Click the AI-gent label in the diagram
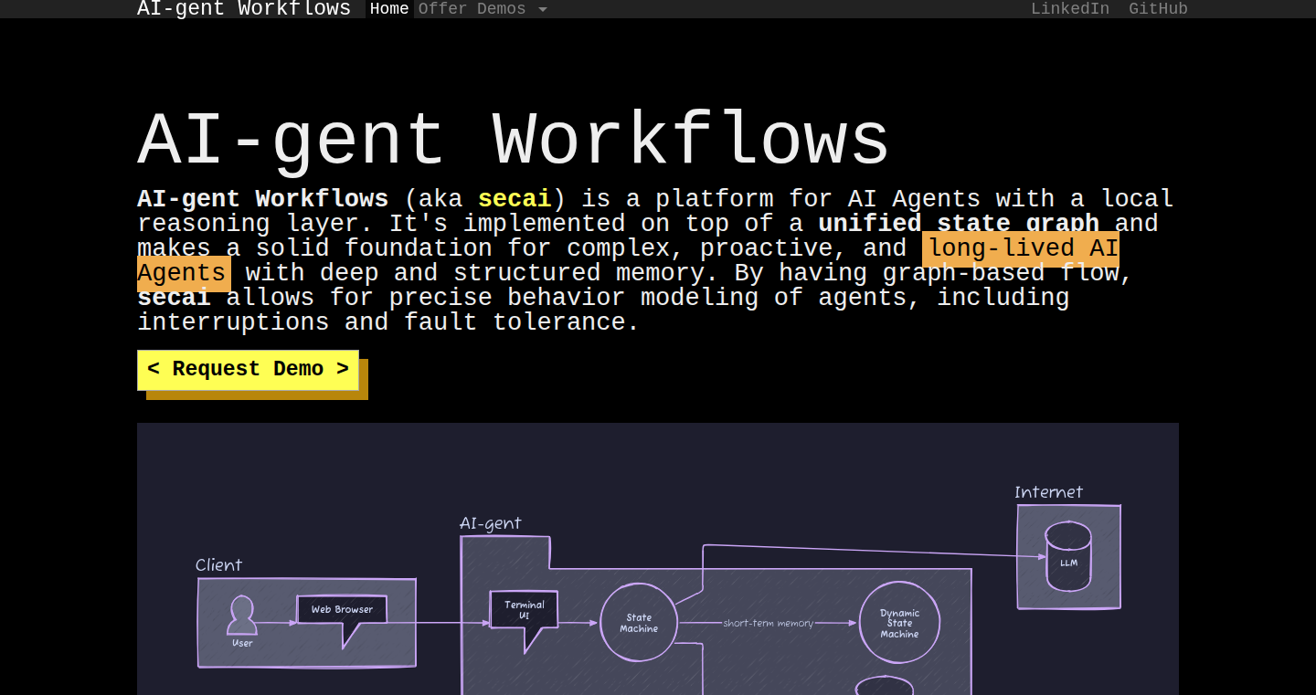Image resolution: width=1316 pixels, height=695 pixels. 491,523
